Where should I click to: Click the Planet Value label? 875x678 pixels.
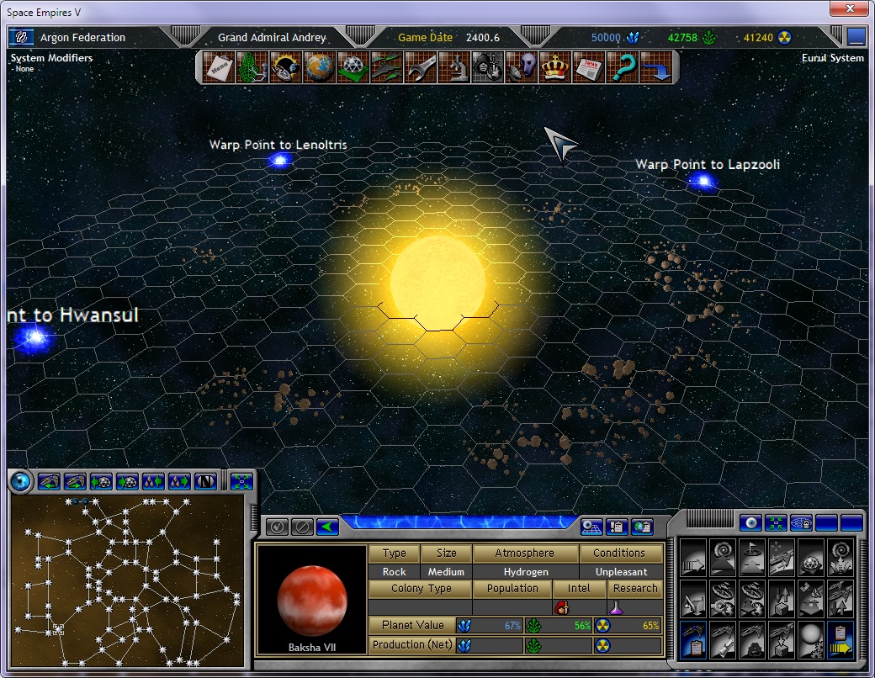412,626
